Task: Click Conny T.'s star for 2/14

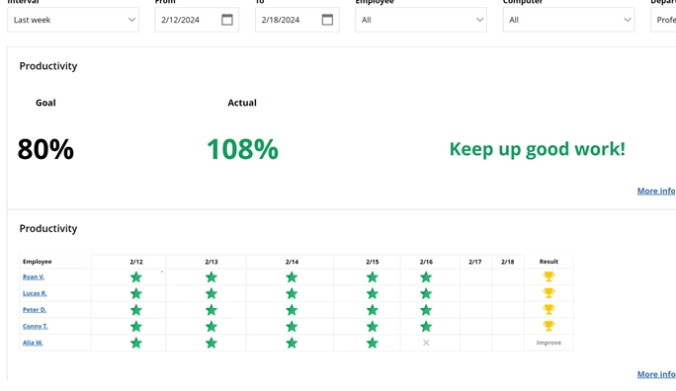Action: click(292, 327)
